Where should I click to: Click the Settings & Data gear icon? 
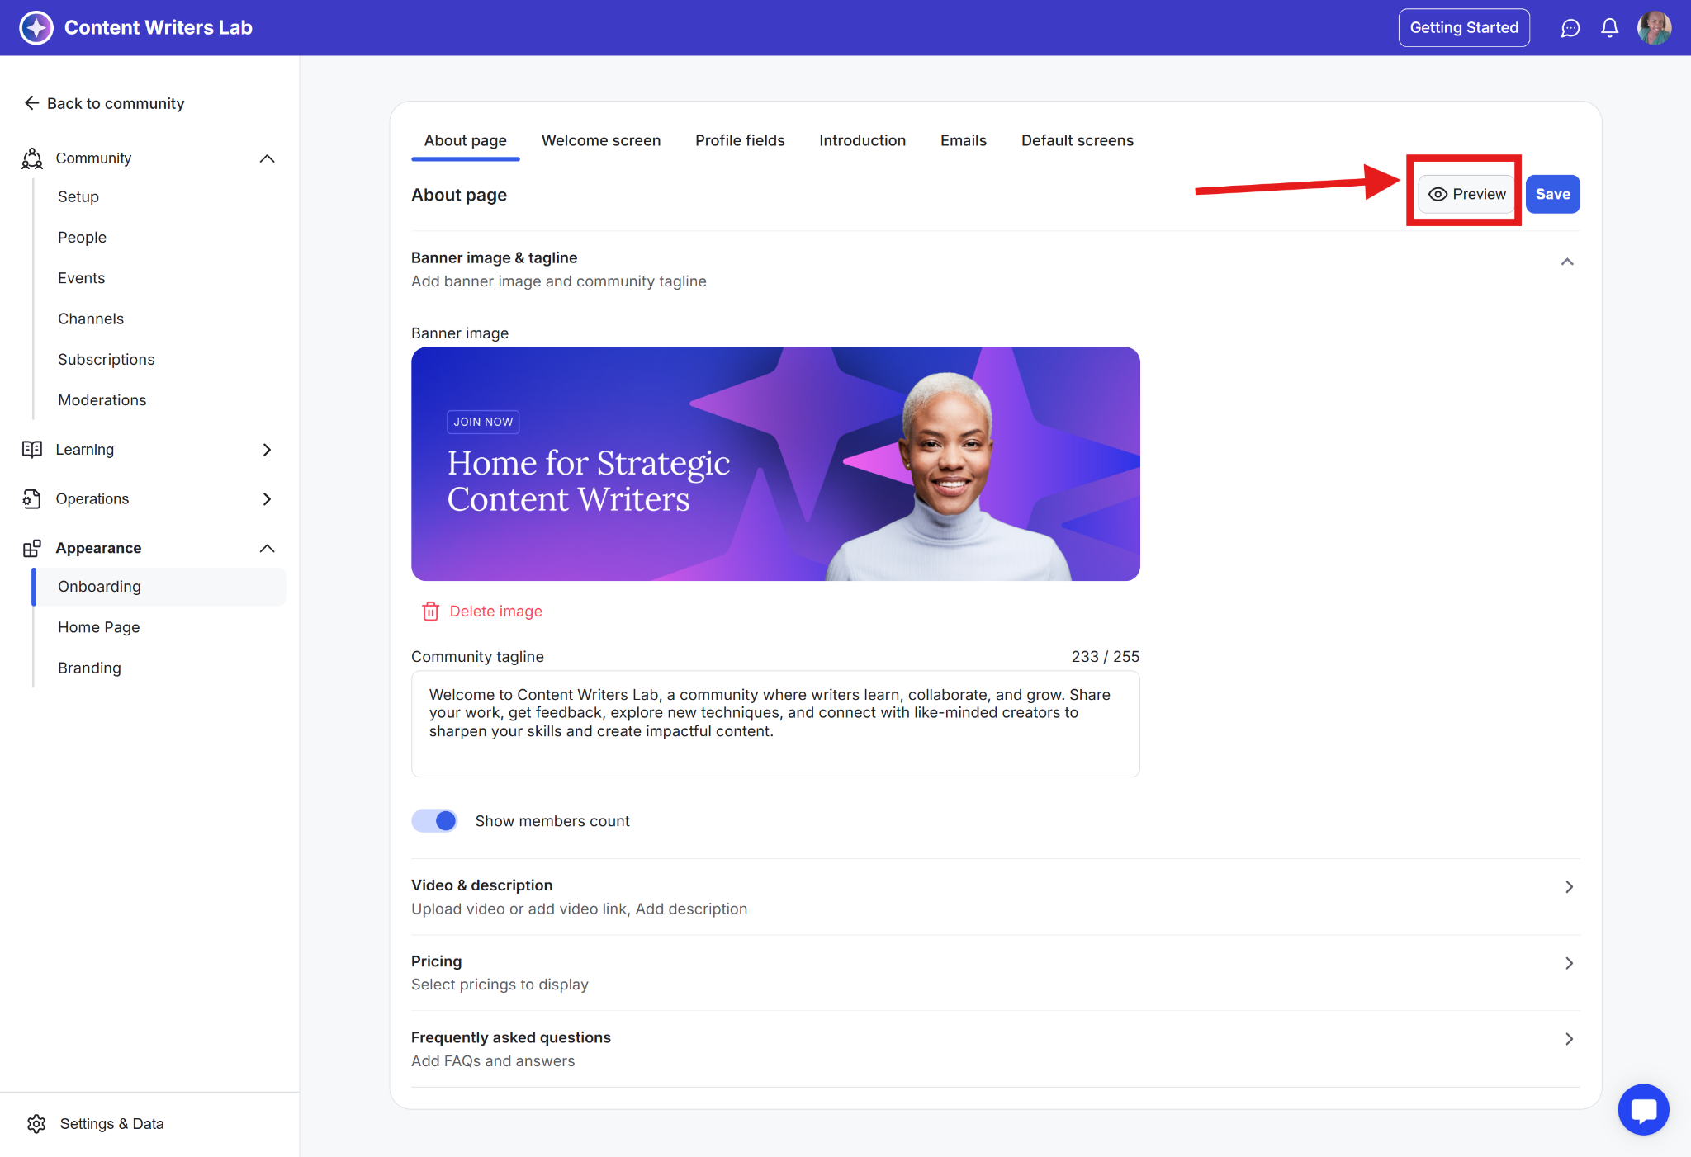[x=36, y=1123]
